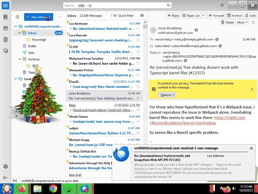Collapse Local Folders tree
This screenshot has width=258, height=194.
click(16, 79)
